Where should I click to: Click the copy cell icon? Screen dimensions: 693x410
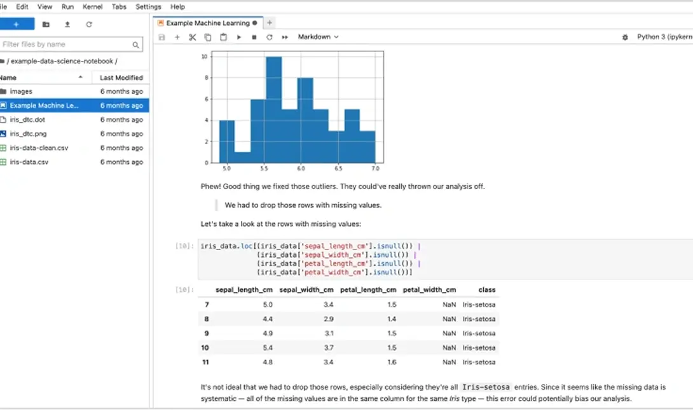coord(208,37)
